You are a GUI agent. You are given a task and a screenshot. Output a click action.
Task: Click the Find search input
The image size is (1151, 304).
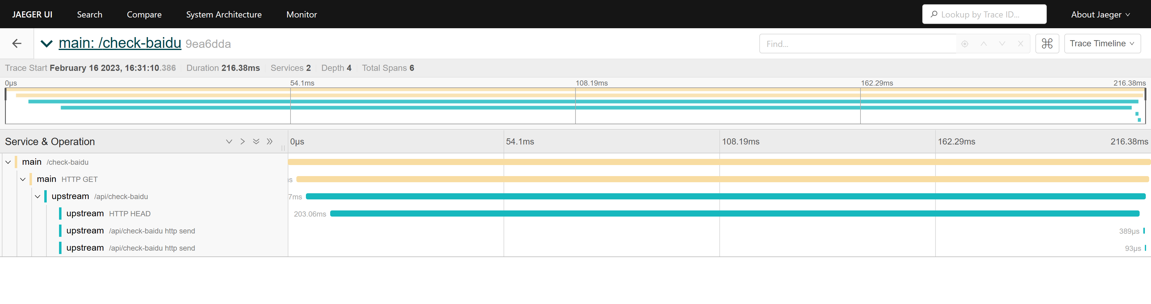(857, 44)
